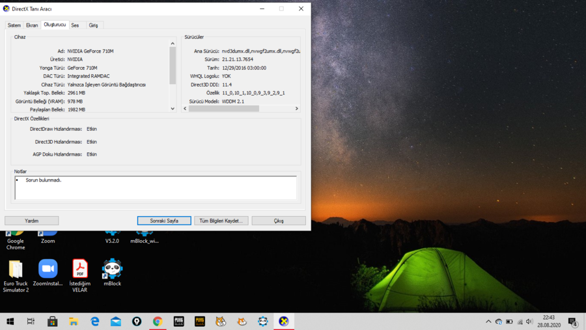Click the Yardım button
The height and width of the screenshot is (330, 586).
(x=32, y=221)
